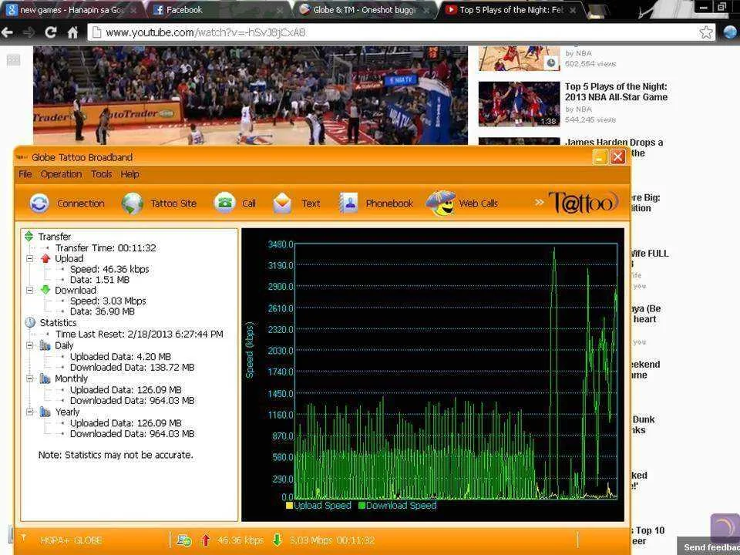740x555 pixels.
Task: Collapse the Download tree node
Action: 30,291
